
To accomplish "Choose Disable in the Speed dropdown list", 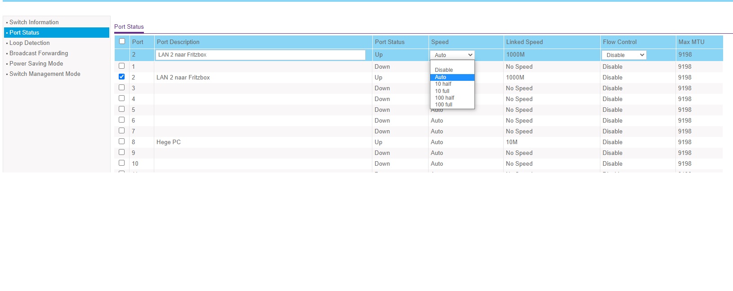I will 444,70.
